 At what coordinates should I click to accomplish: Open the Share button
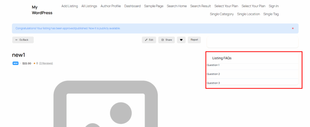(x=167, y=40)
